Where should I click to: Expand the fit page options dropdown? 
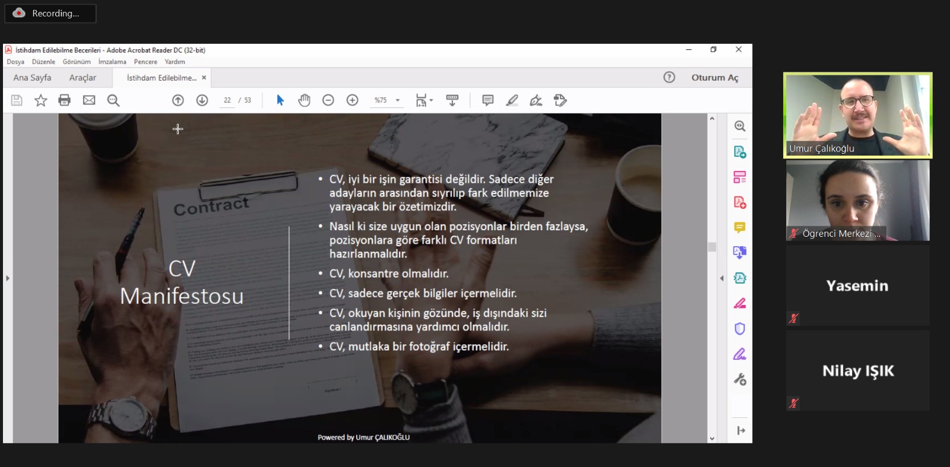[424, 100]
